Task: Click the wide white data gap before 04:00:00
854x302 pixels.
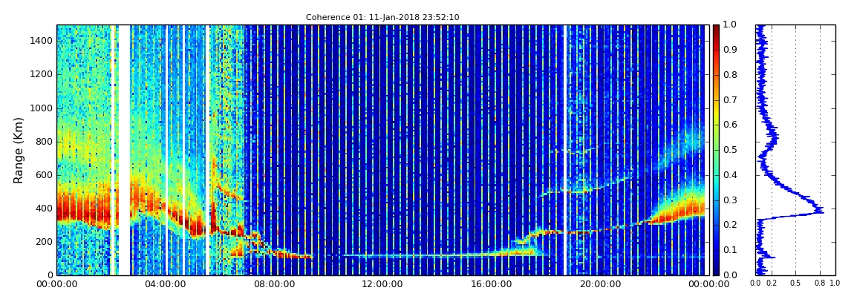Action: [124, 150]
